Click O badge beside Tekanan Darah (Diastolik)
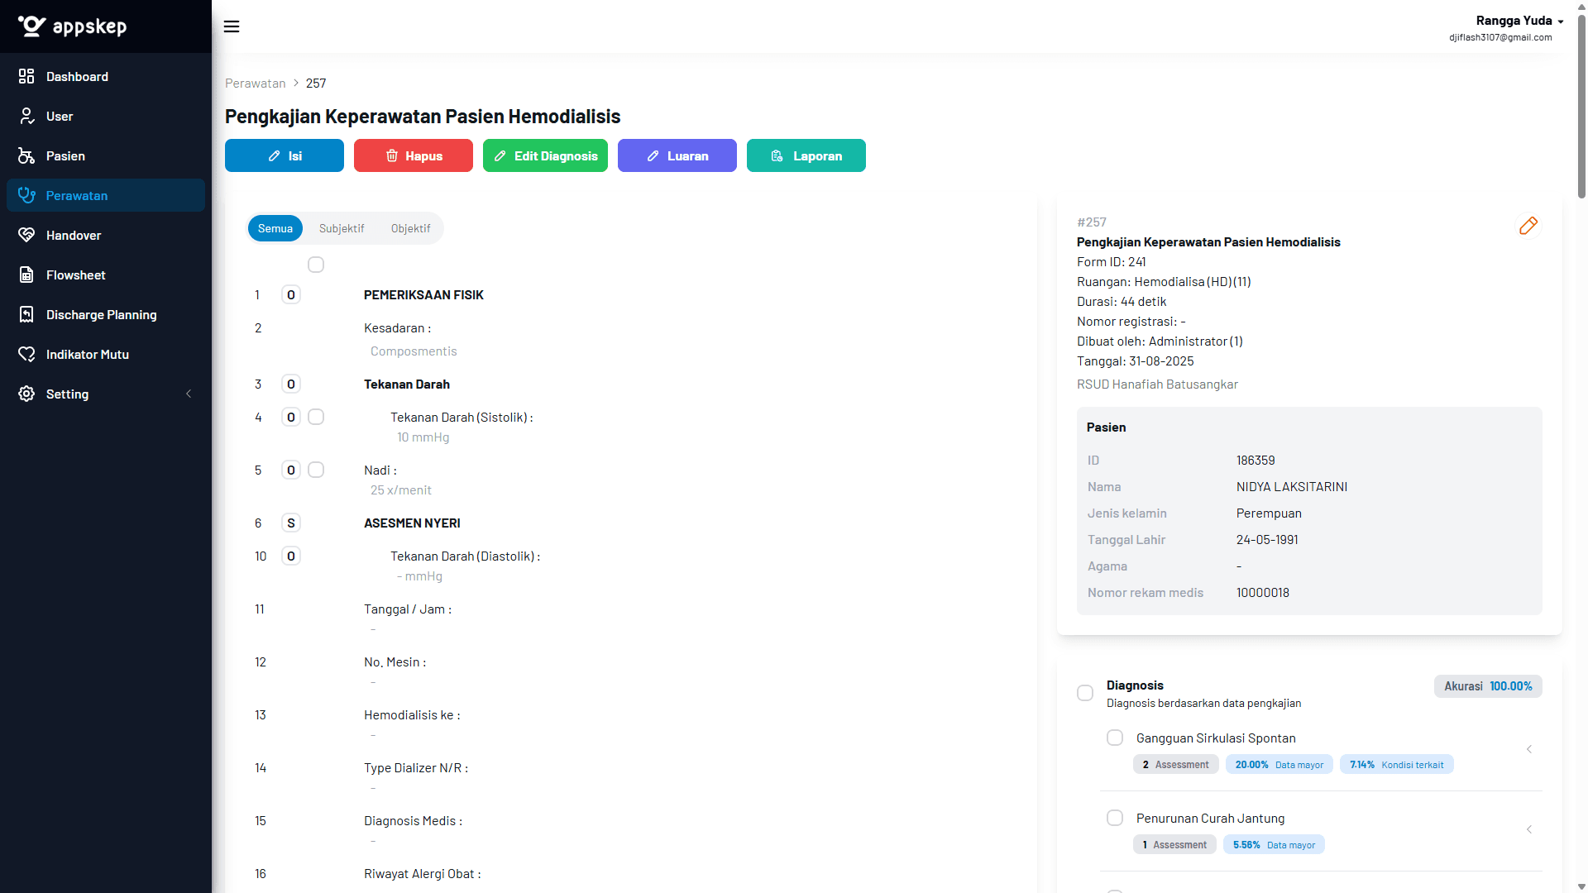 tap(291, 556)
